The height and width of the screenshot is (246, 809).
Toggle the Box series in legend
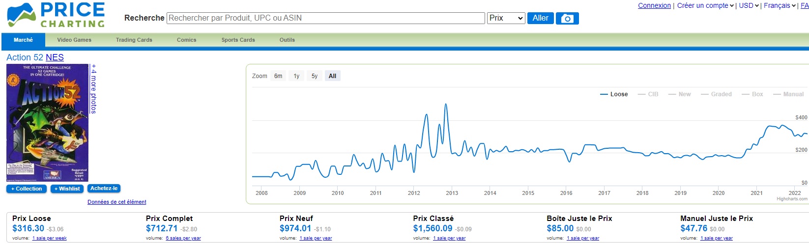click(752, 94)
